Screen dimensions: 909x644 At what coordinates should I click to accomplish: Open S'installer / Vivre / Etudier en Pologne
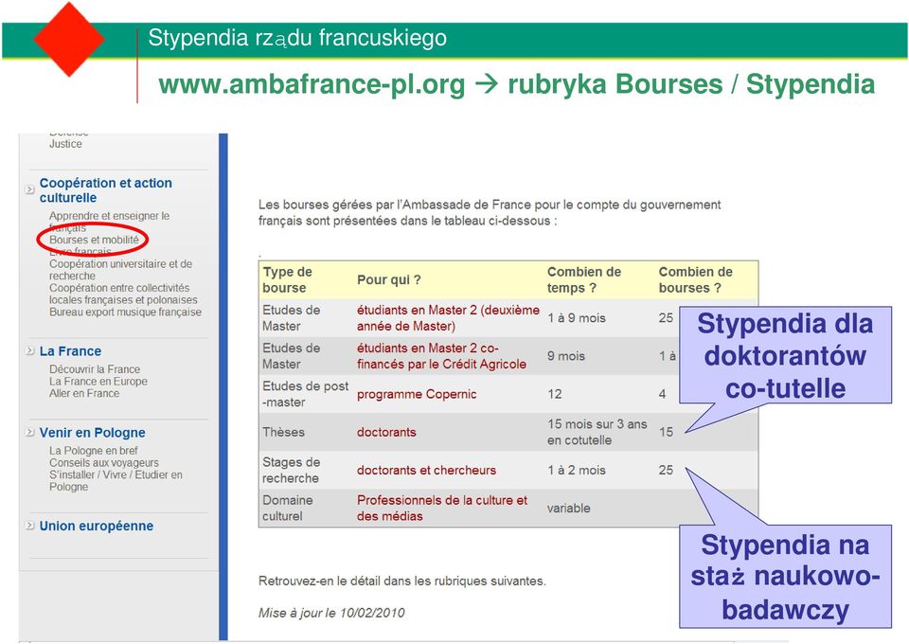click(x=116, y=480)
